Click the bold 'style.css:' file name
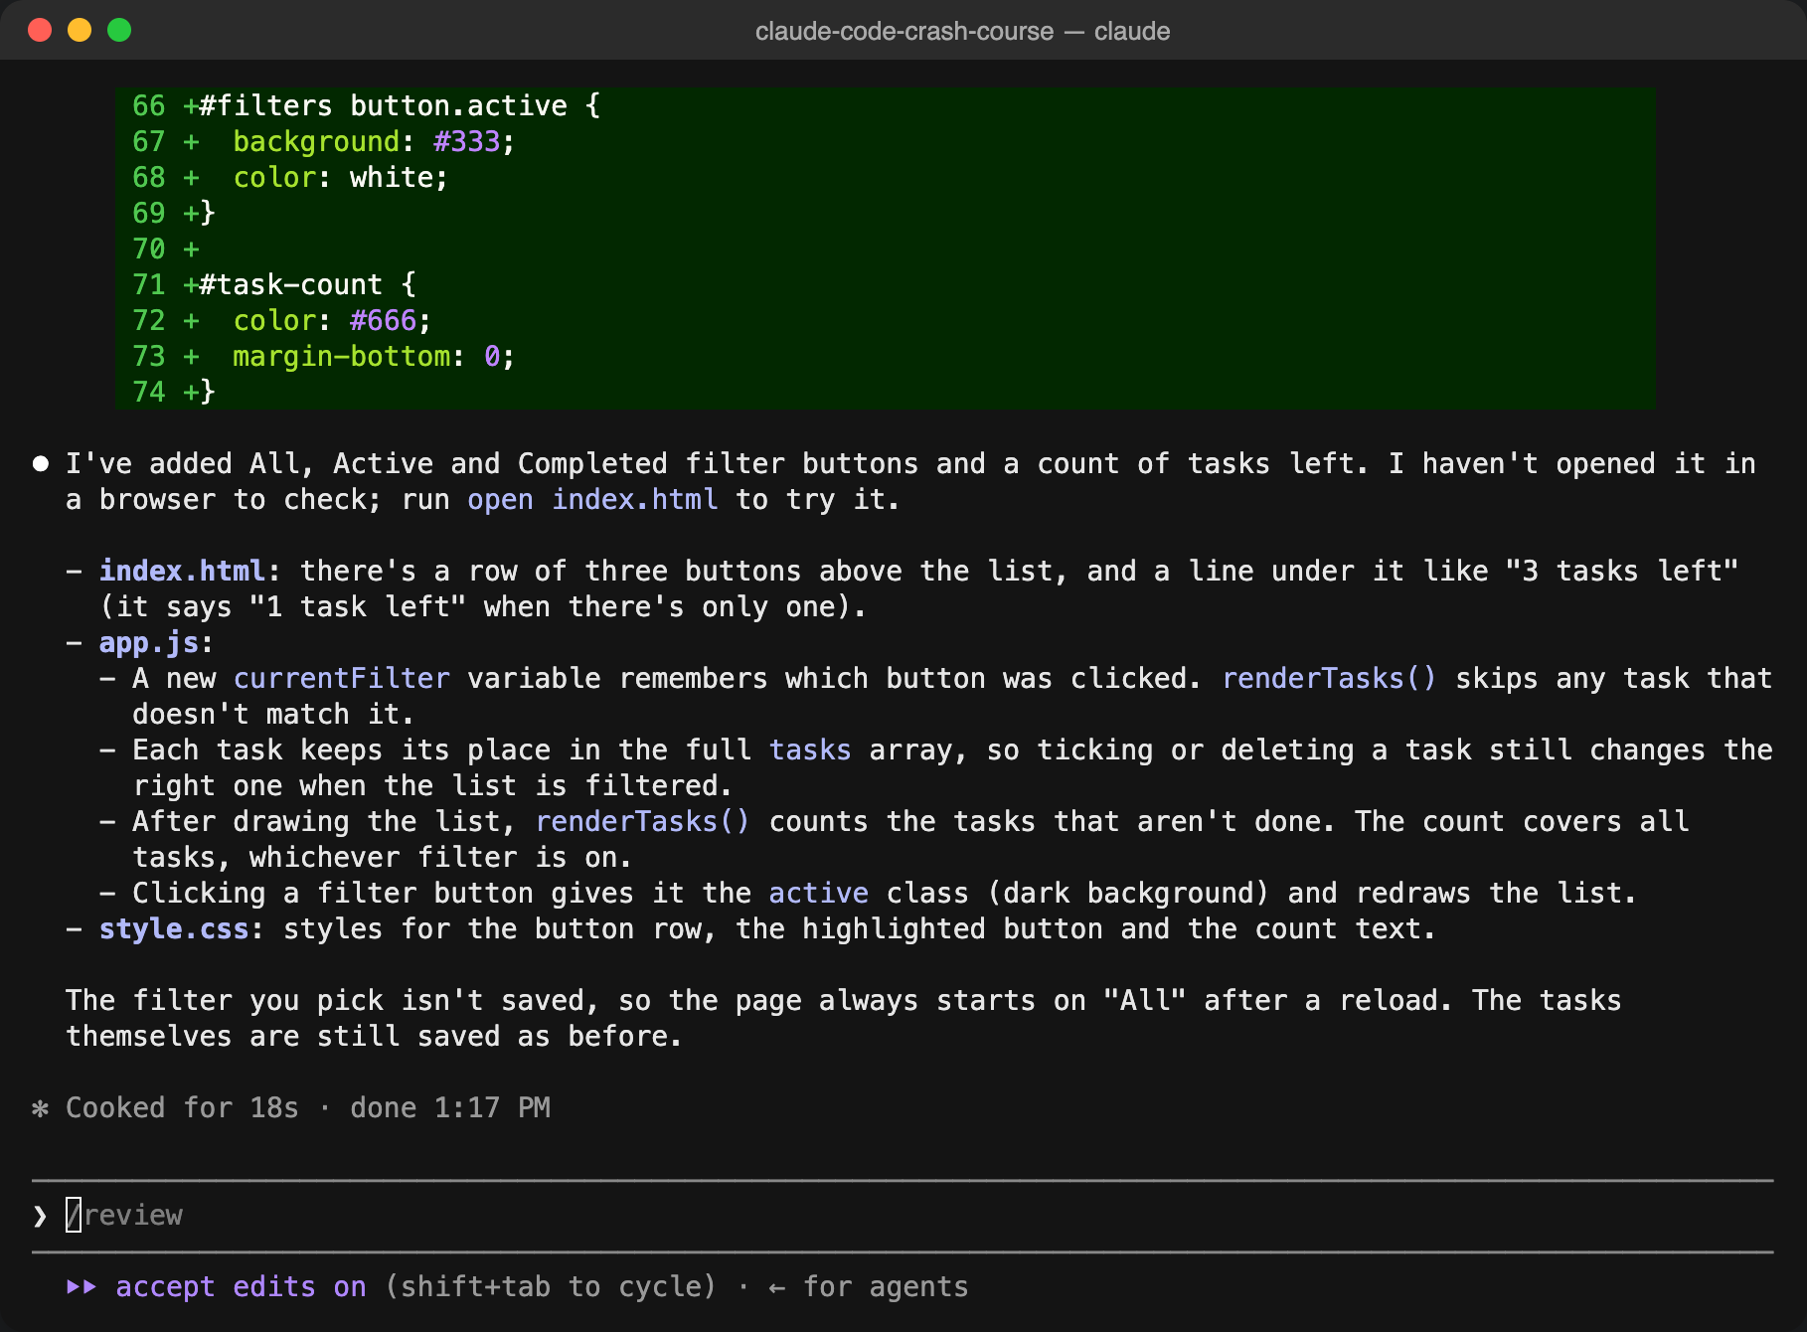This screenshot has height=1332, width=1807. (181, 928)
